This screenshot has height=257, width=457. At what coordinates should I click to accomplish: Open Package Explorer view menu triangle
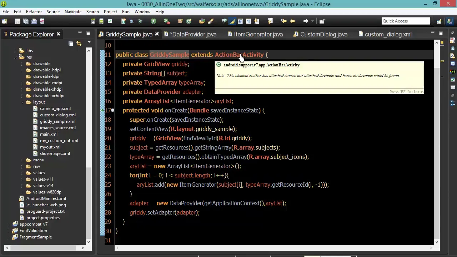pos(89,43)
